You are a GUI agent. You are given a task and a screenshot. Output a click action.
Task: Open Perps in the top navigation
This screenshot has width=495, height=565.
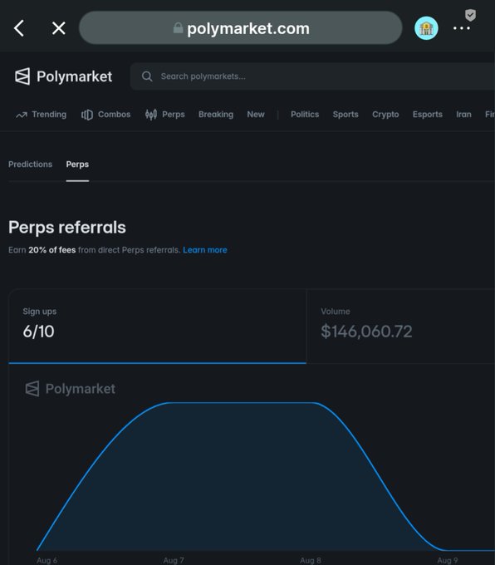[165, 115]
